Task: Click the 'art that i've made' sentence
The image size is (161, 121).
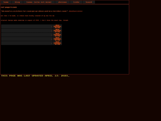Action: [x=28, y=16]
